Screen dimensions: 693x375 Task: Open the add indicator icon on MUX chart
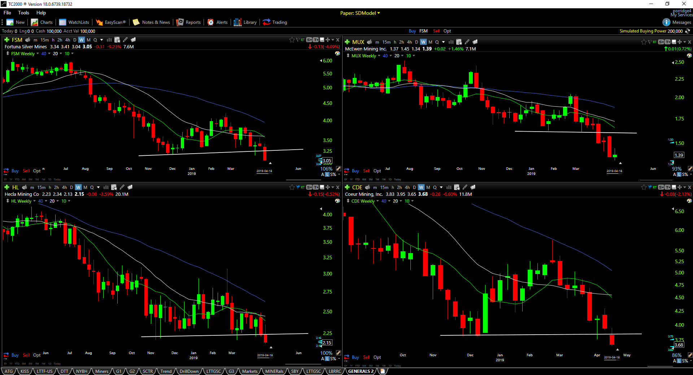point(459,42)
